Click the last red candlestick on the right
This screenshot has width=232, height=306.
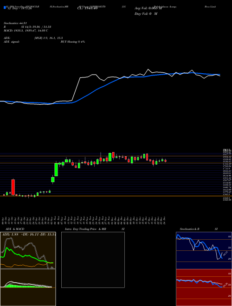(x=166, y=160)
